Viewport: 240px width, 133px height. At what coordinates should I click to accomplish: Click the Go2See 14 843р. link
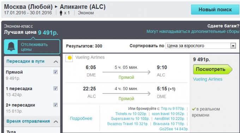pyautogui.click(x=174, y=129)
